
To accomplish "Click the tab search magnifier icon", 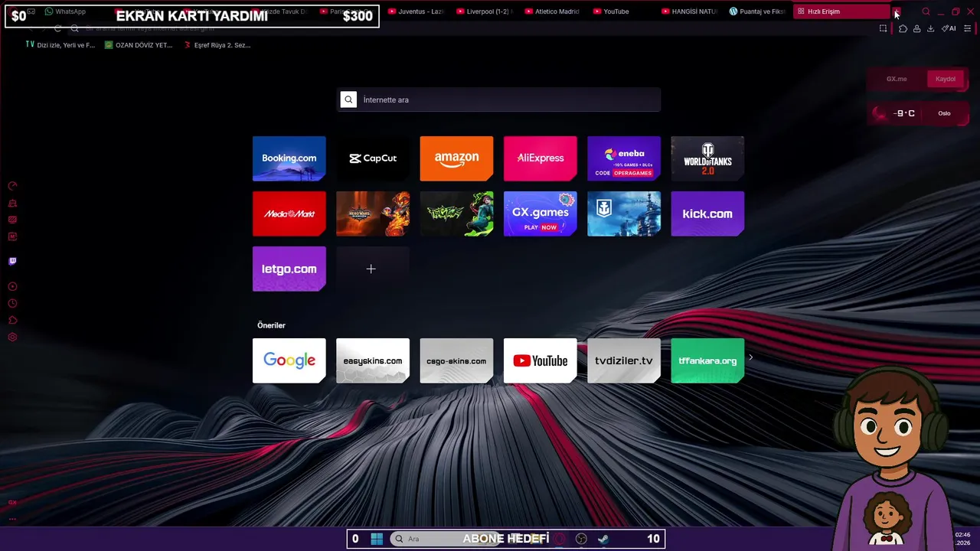I will [926, 11].
